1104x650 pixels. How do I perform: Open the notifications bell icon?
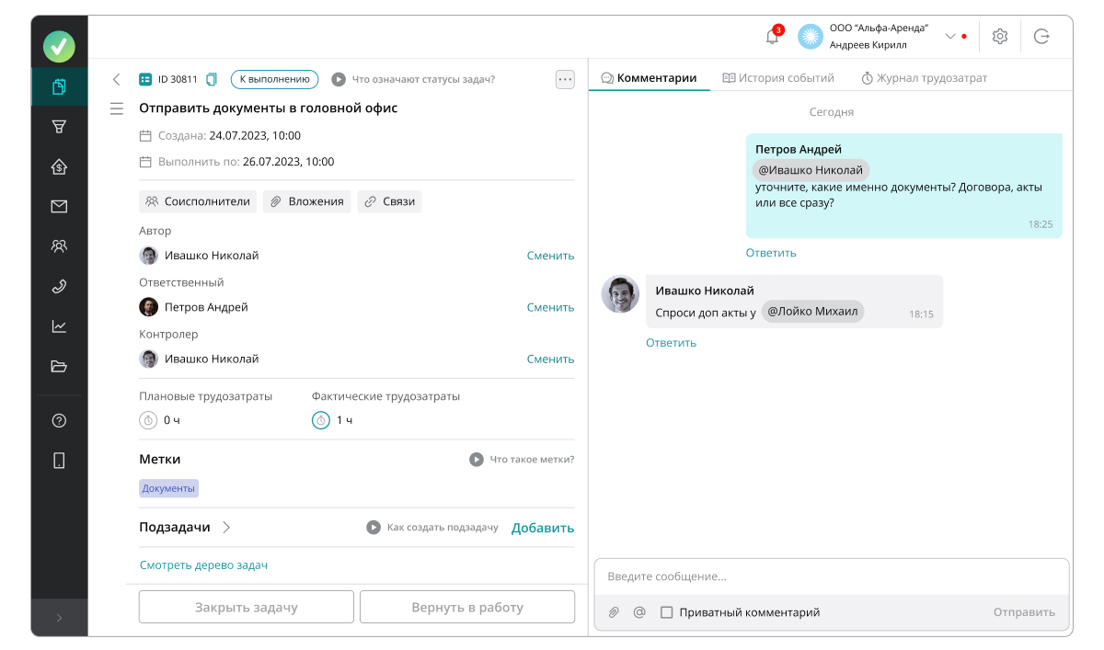pos(772,37)
